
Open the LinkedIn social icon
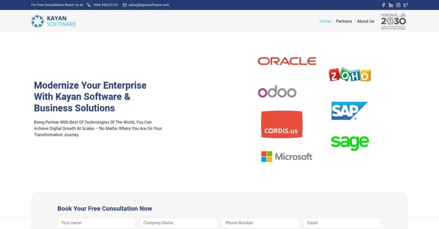point(391,5)
